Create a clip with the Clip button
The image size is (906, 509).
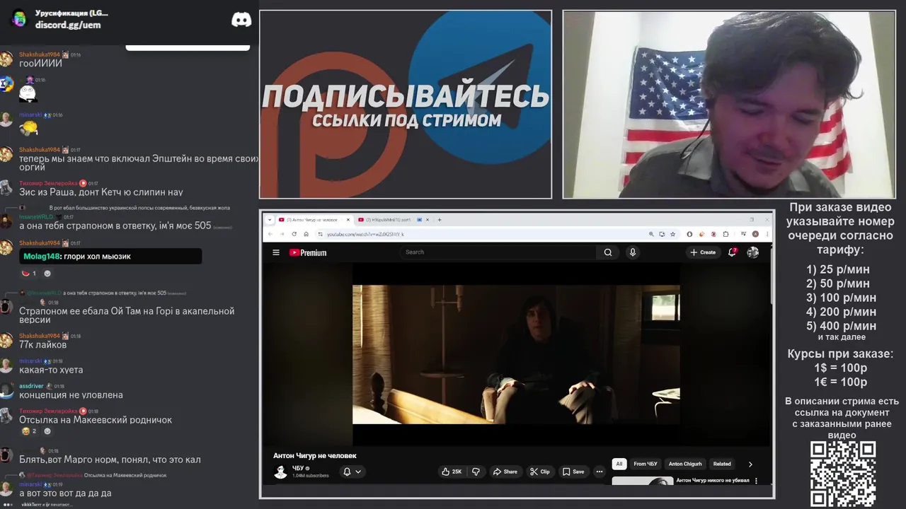(x=540, y=472)
